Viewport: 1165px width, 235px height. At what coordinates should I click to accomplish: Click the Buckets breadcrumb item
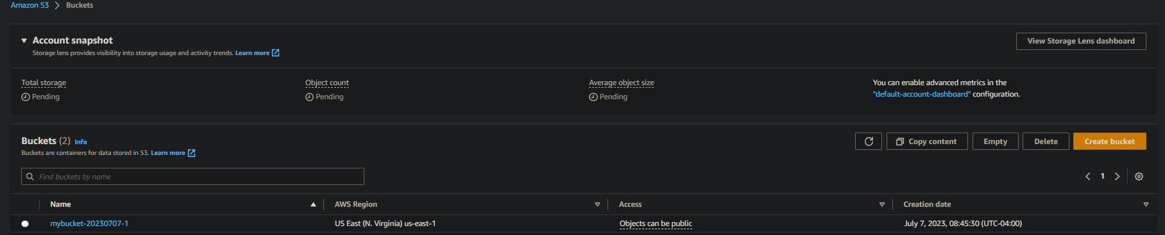pyautogui.click(x=80, y=5)
